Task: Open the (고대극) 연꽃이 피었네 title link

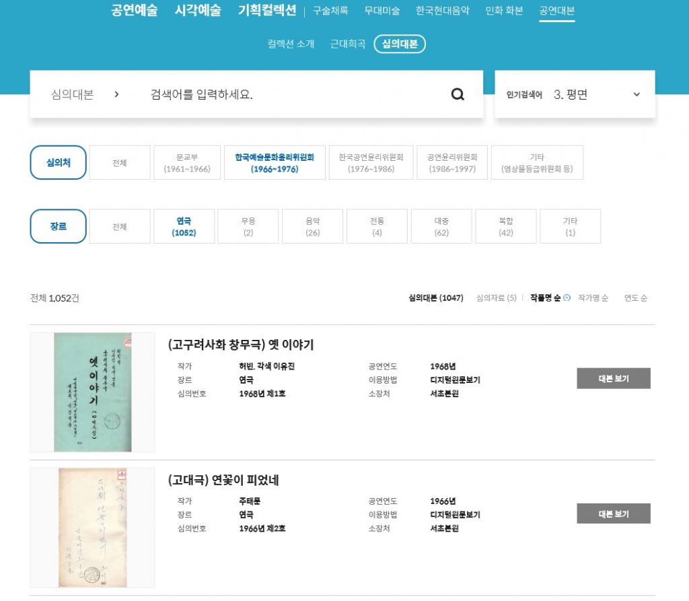Action: (x=223, y=481)
